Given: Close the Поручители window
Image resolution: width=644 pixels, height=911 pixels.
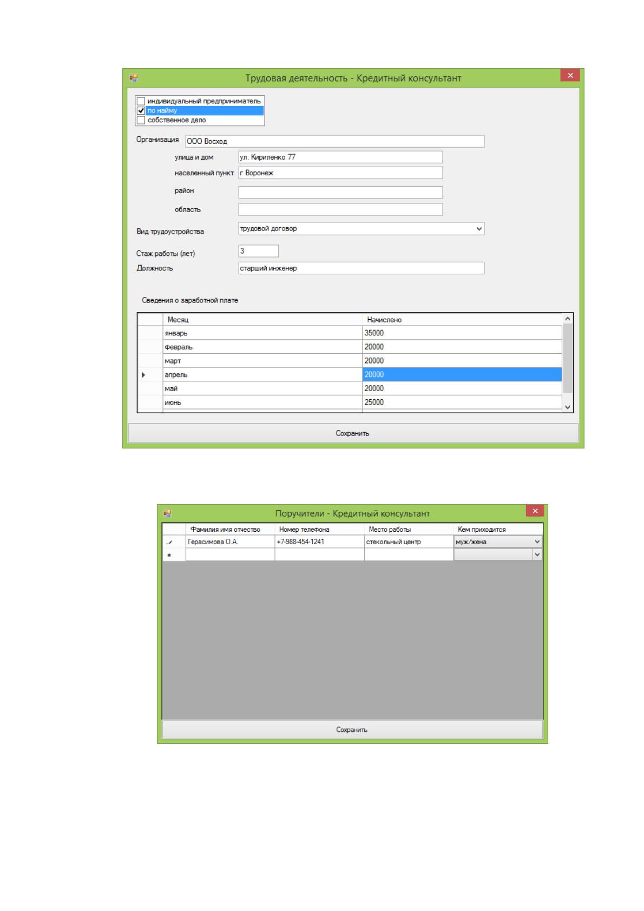Looking at the screenshot, I should coord(535,511).
